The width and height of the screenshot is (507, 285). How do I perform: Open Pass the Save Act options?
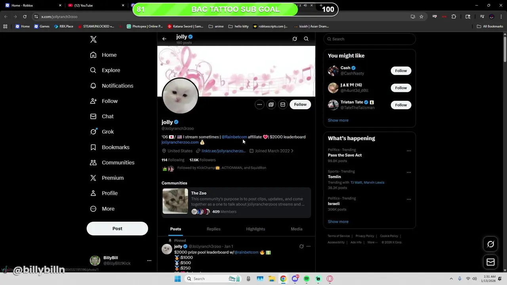click(x=409, y=151)
